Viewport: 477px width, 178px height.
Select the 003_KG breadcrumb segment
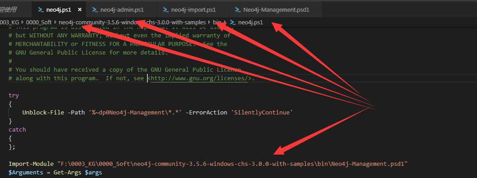(x=9, y=22)
